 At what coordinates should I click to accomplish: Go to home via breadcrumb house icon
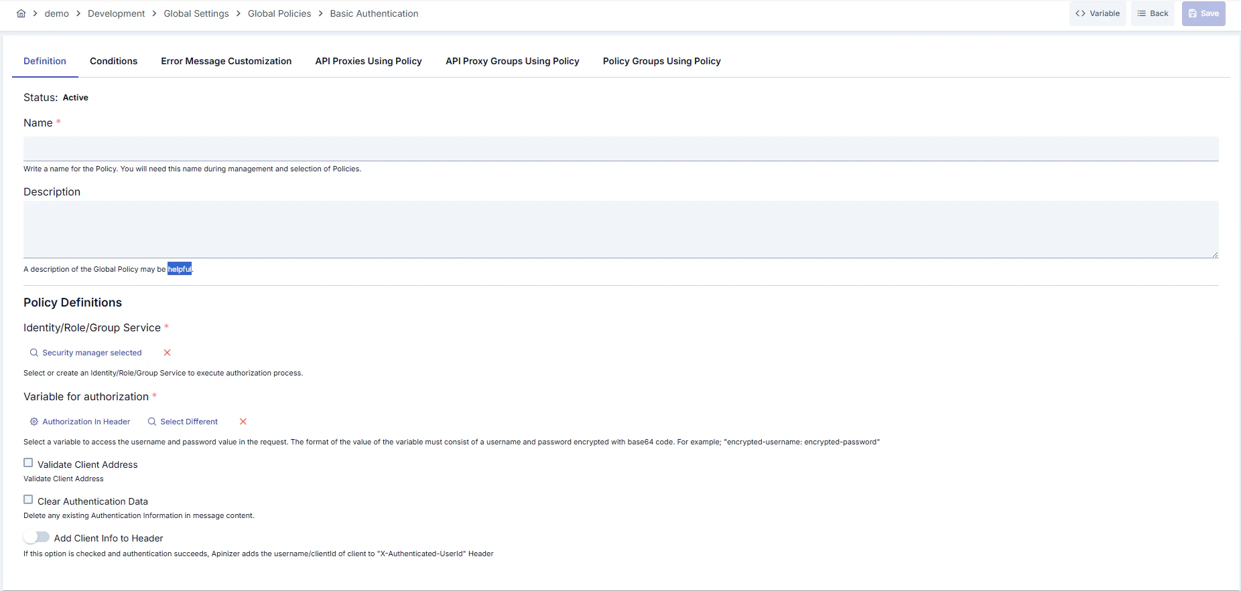pos(21,13)
